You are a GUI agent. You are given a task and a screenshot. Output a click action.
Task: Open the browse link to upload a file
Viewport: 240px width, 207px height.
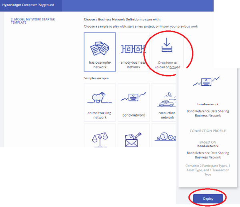click(175, 67)
